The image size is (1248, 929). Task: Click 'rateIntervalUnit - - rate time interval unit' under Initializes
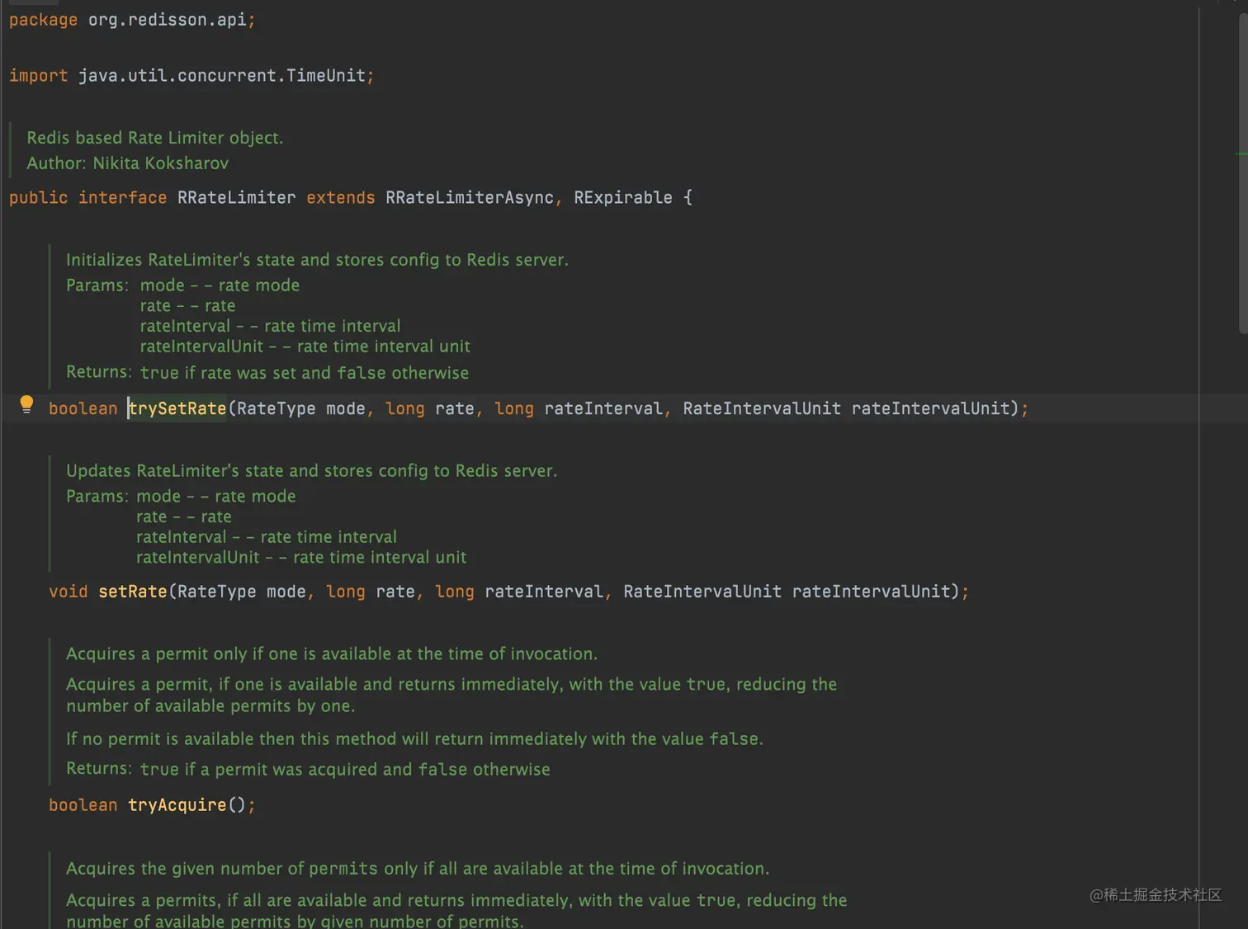305,347
